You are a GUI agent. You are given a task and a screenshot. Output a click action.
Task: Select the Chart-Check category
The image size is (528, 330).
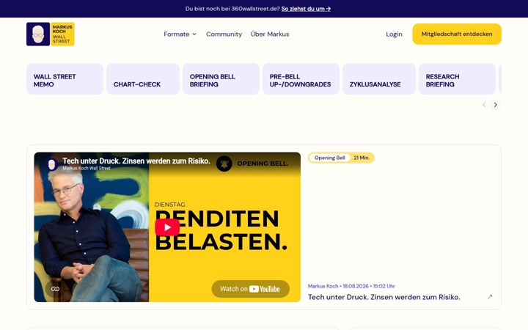[x=143, y=78]
